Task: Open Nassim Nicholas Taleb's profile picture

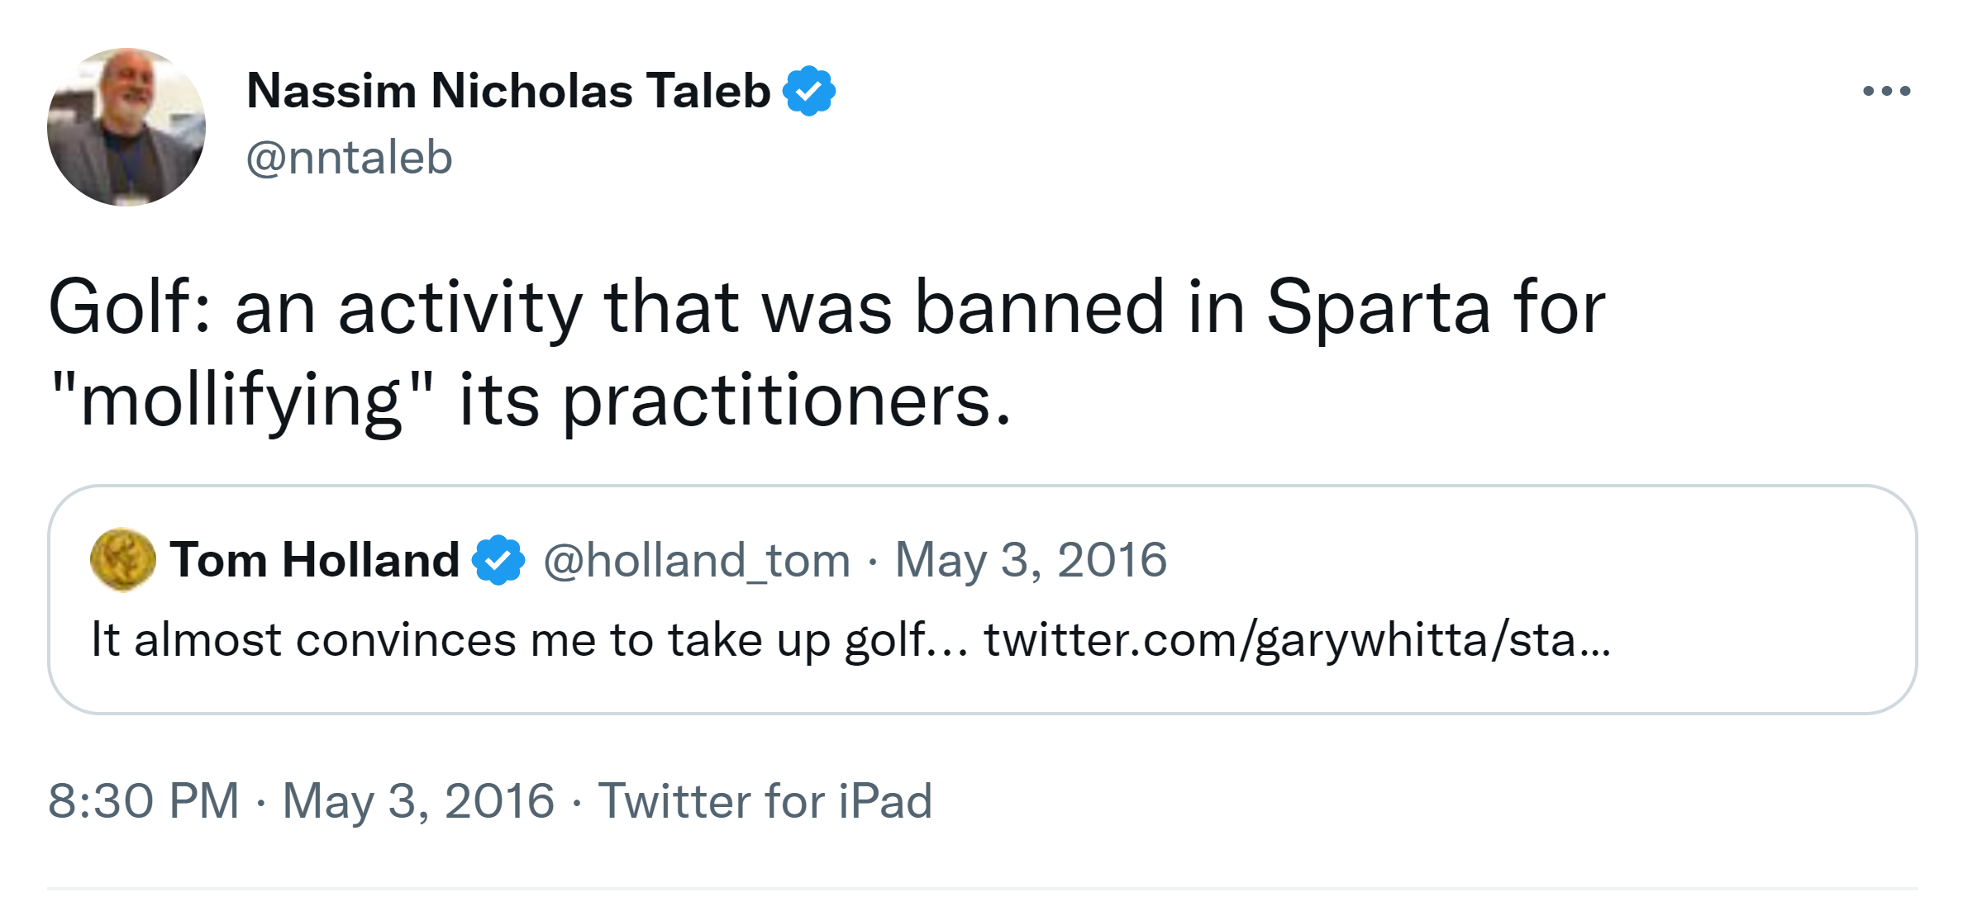Action: [x=126, y=126]
